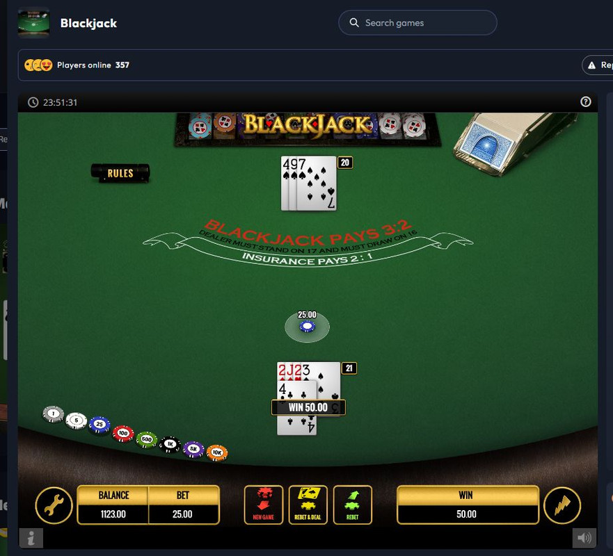
Task: Open the wrench settings icon
Action: coord(54,505)
